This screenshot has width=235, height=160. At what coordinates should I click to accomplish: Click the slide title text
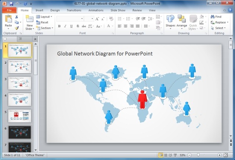105,53
